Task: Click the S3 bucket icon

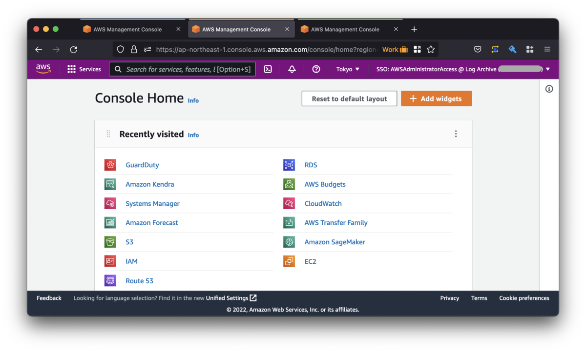Action: (x=110, y=242)
